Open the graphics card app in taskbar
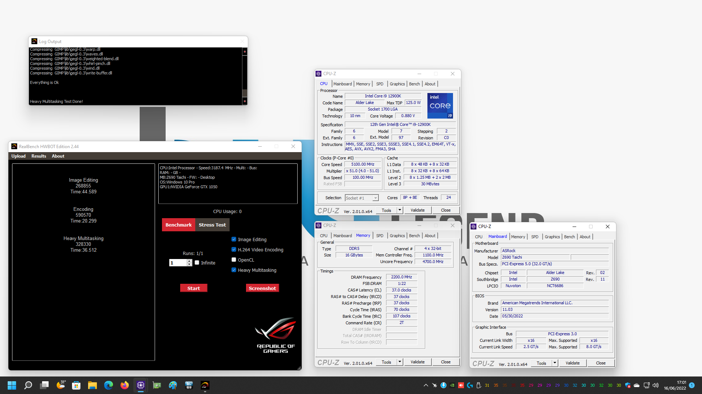The width and height of the screenshot is (702, 394). pos(157,385)
